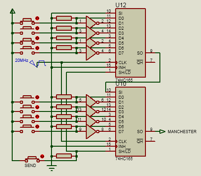Select the top resistor feeding U12 D0
201x176 pixels.
pos(64,19)
